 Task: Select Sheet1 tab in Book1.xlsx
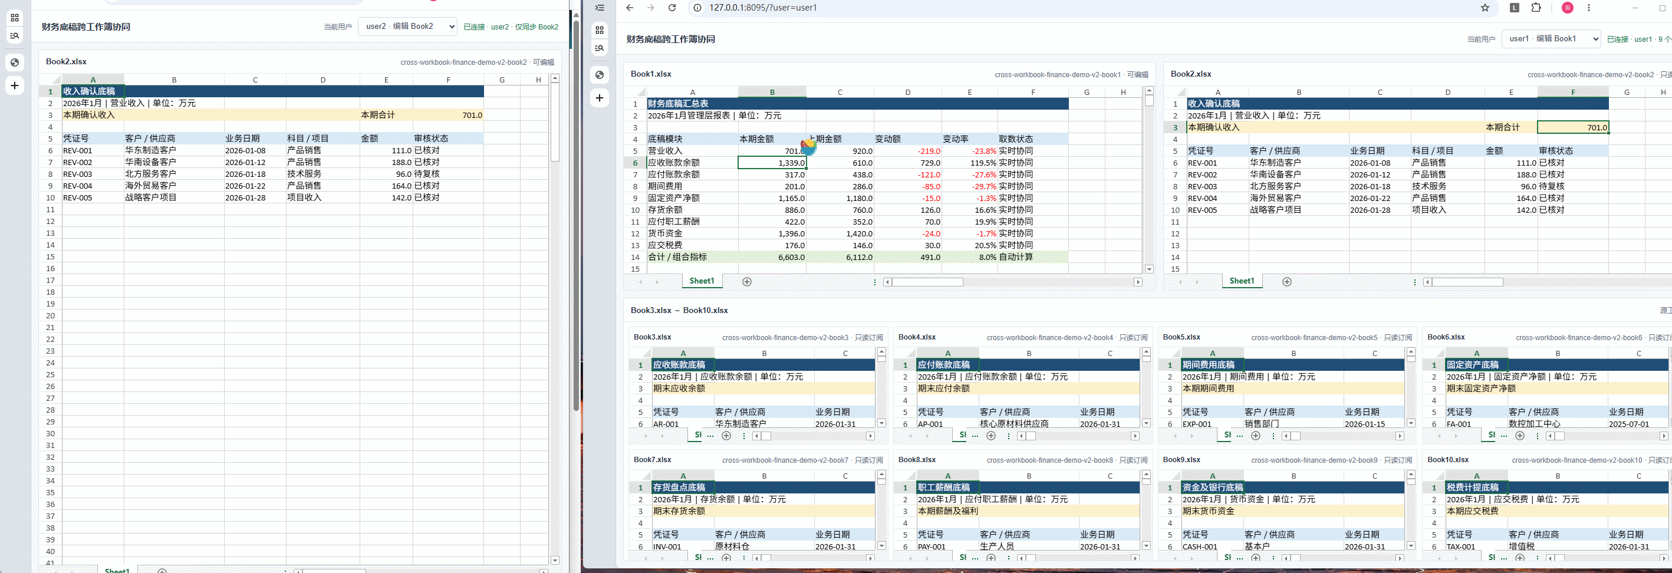coord(702,281)
